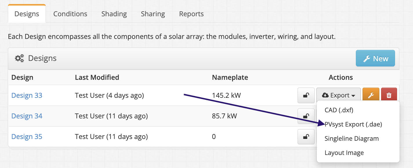Choose PVsyst Export (.dae) option
This screenshot has width=413, height=168.
tap(353, 124)
